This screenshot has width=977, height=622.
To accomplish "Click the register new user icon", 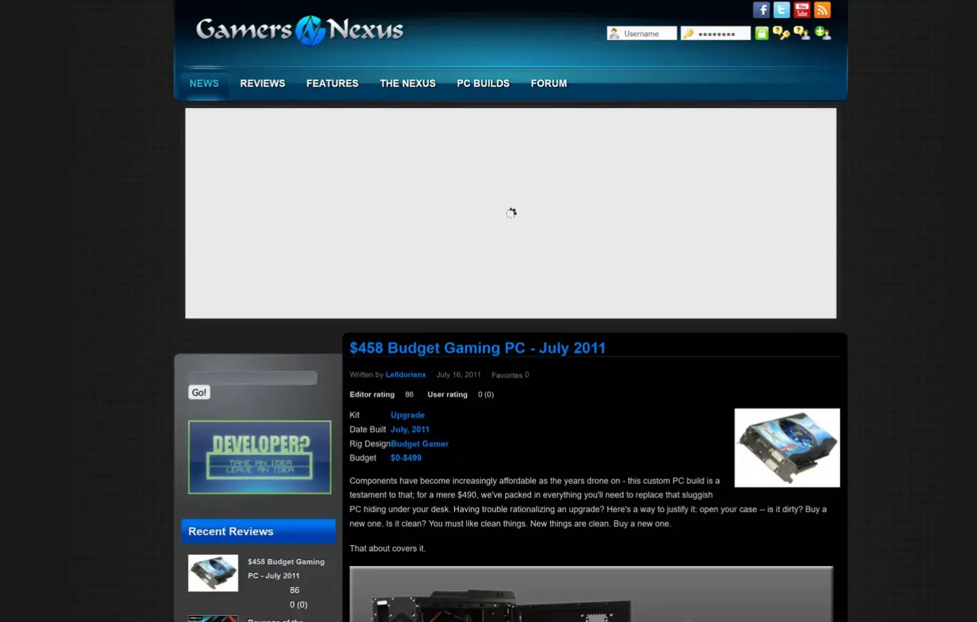I will [x=822, y=33].
